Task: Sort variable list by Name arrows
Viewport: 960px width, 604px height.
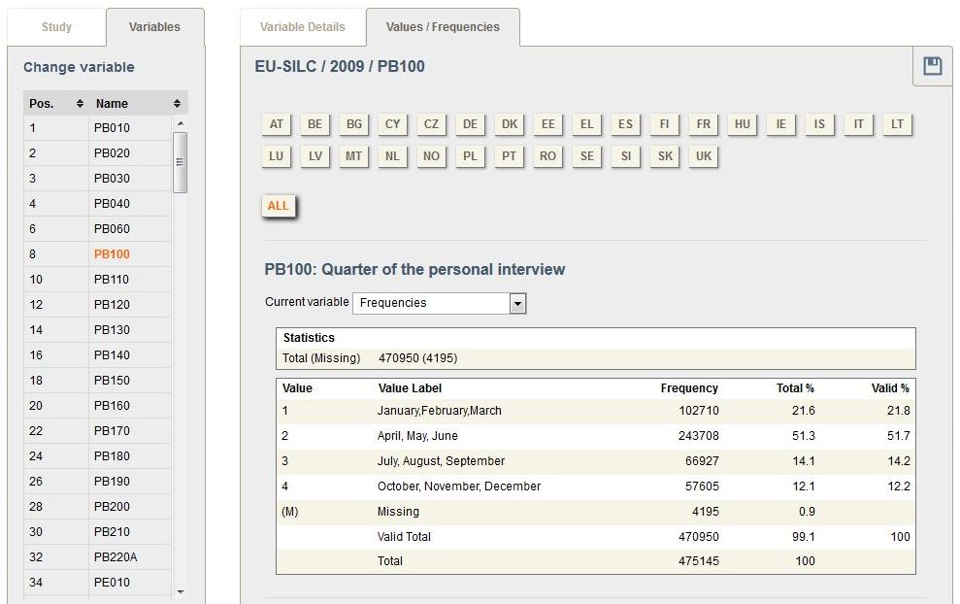Action: point(177,104)
